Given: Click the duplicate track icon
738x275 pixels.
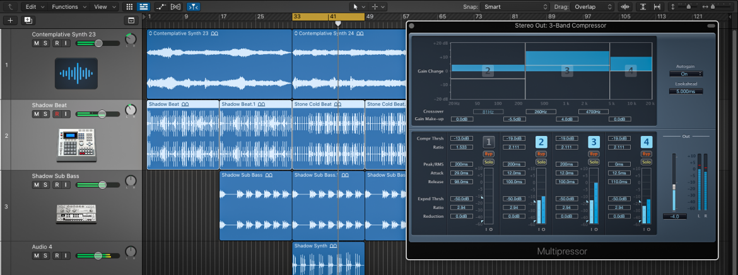Looking at the screenshot, I should click(x=28, y=21).
